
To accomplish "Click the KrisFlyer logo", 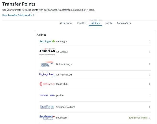I will [x=47, y=107].
